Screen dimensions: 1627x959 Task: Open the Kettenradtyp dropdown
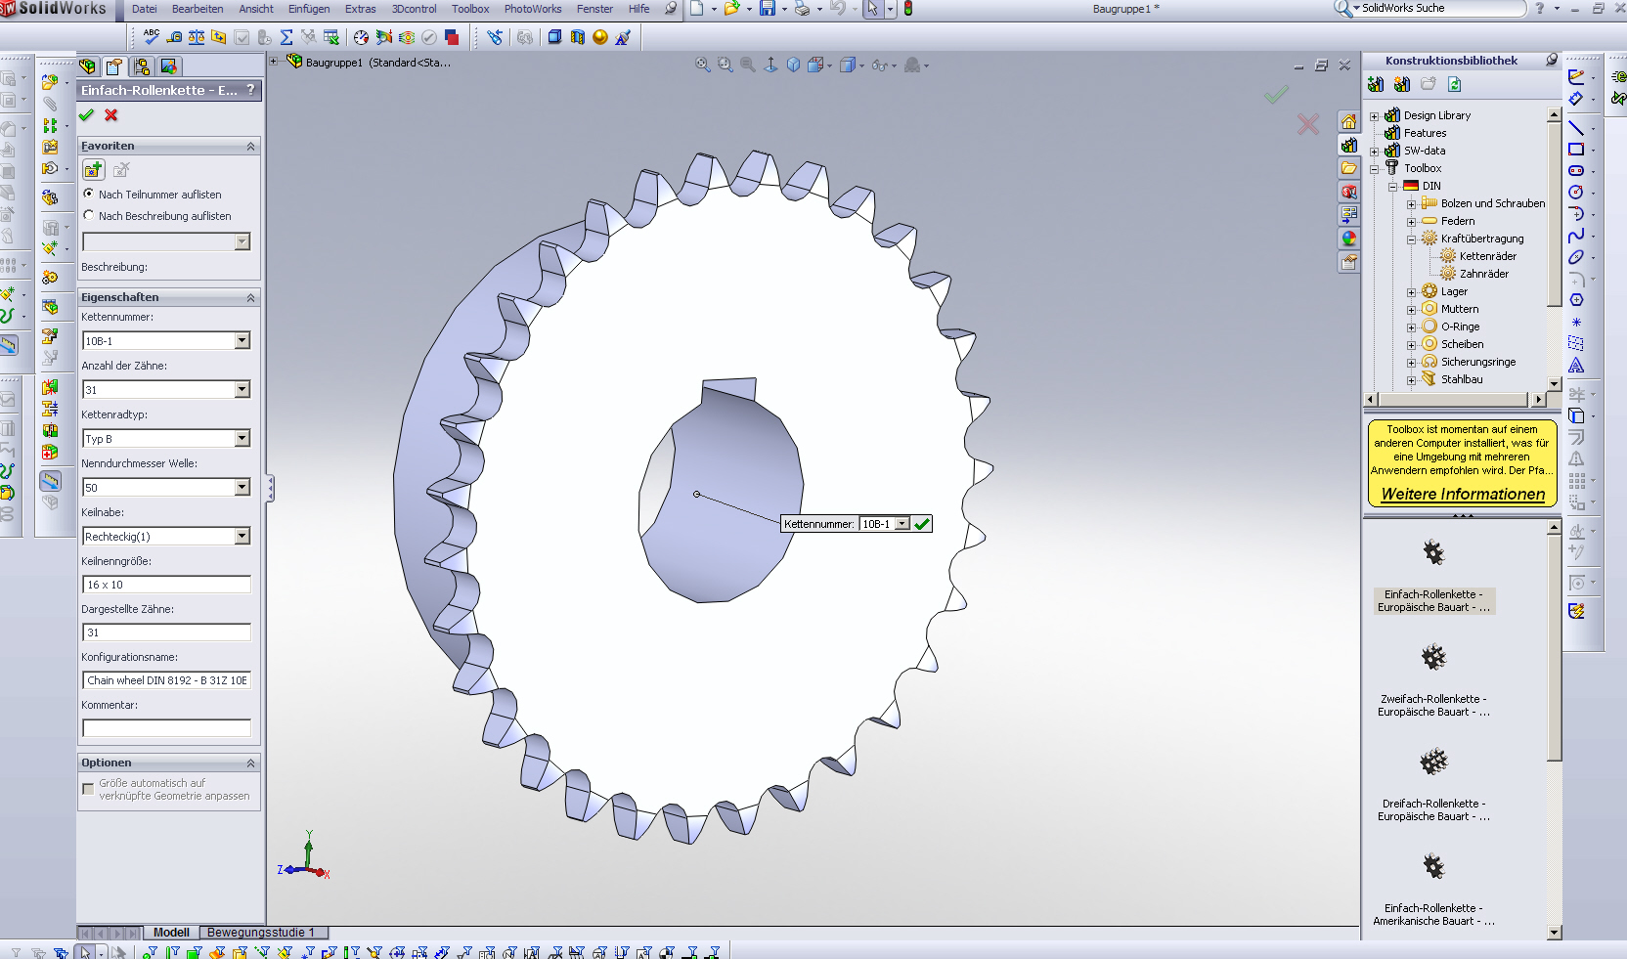pyautogui.click(x=242, y=438)
